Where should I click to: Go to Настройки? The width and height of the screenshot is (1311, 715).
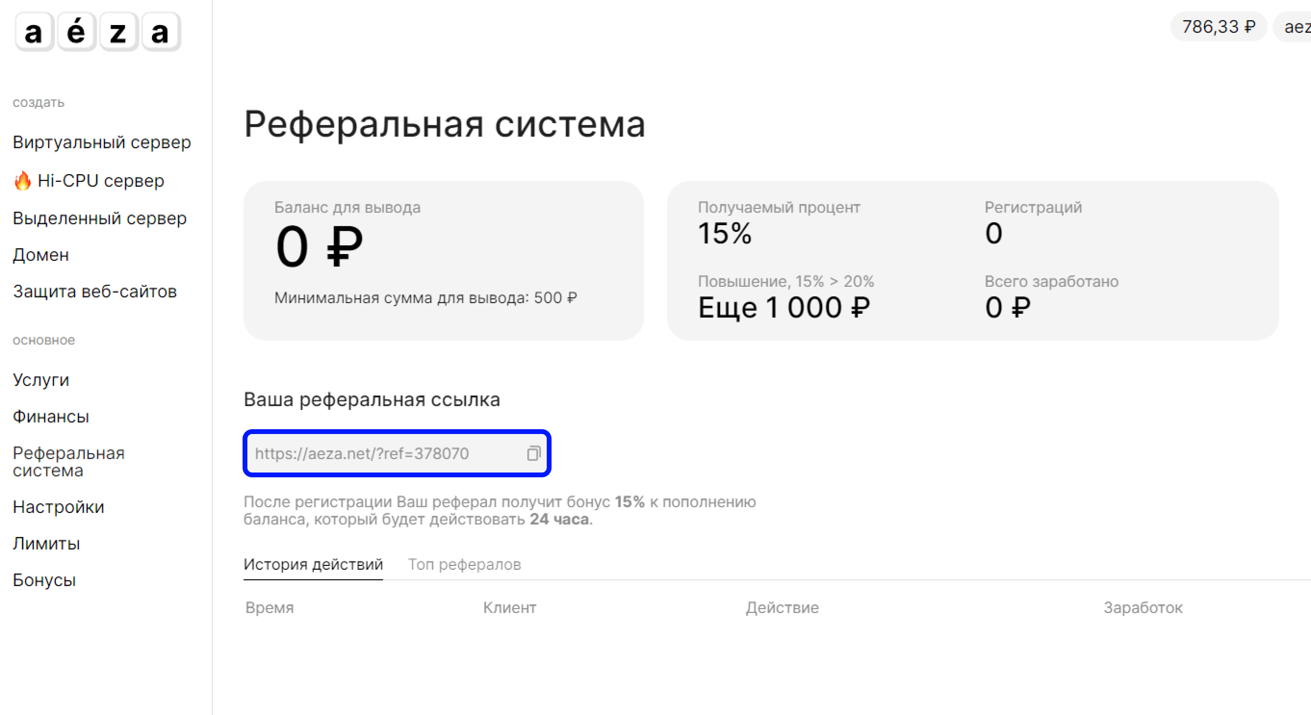pyautogui.click(x=58, y=507)
